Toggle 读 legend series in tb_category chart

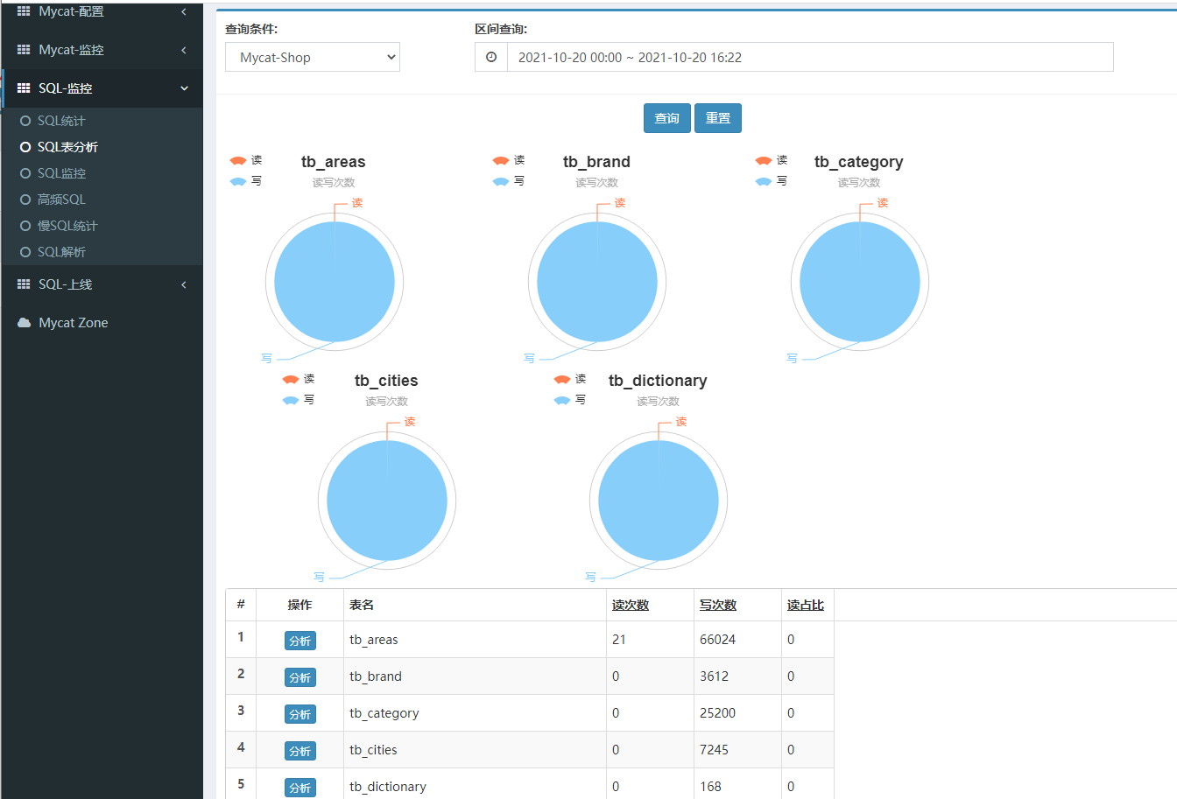pyautogui.click(x=771, y=160)
